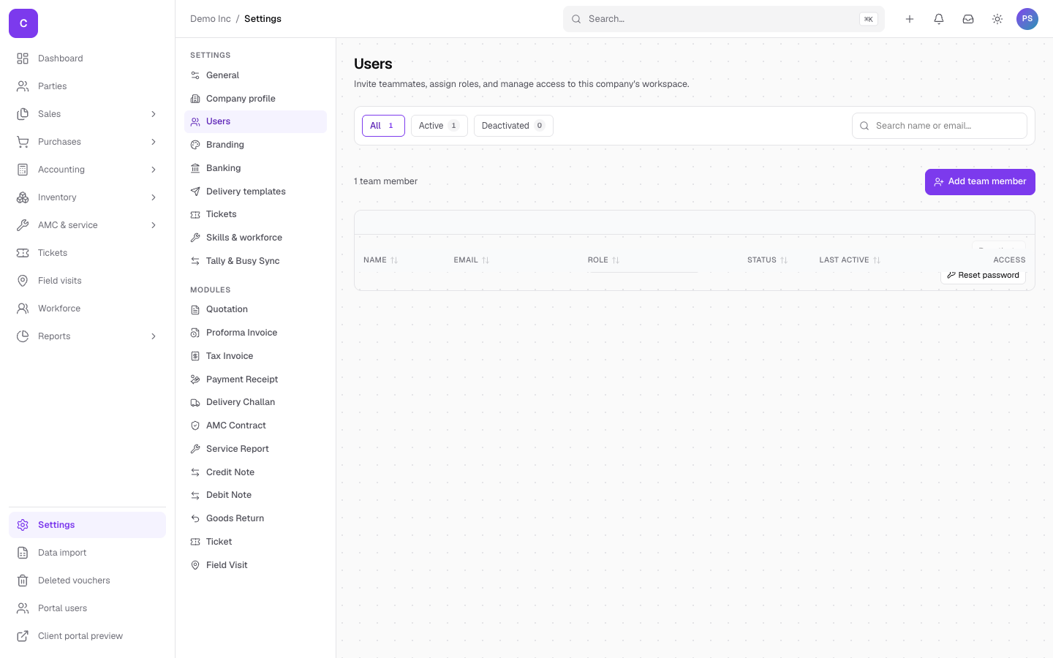Click Demo Inc breadcrumb link
This screenshot has height=658, width=1053.
211,19
